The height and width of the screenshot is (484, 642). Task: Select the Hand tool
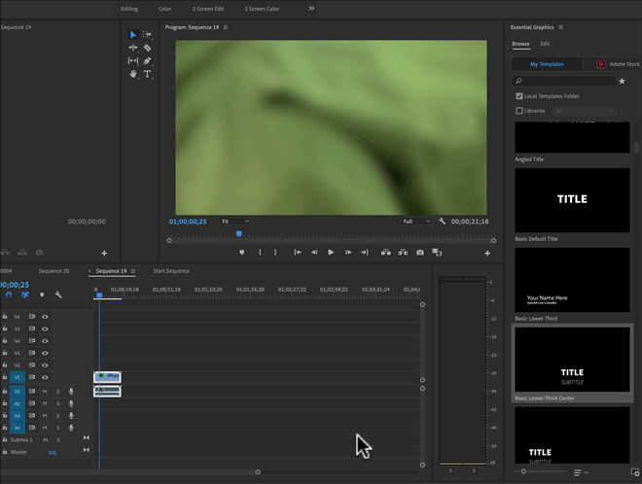tap(133, 74)
